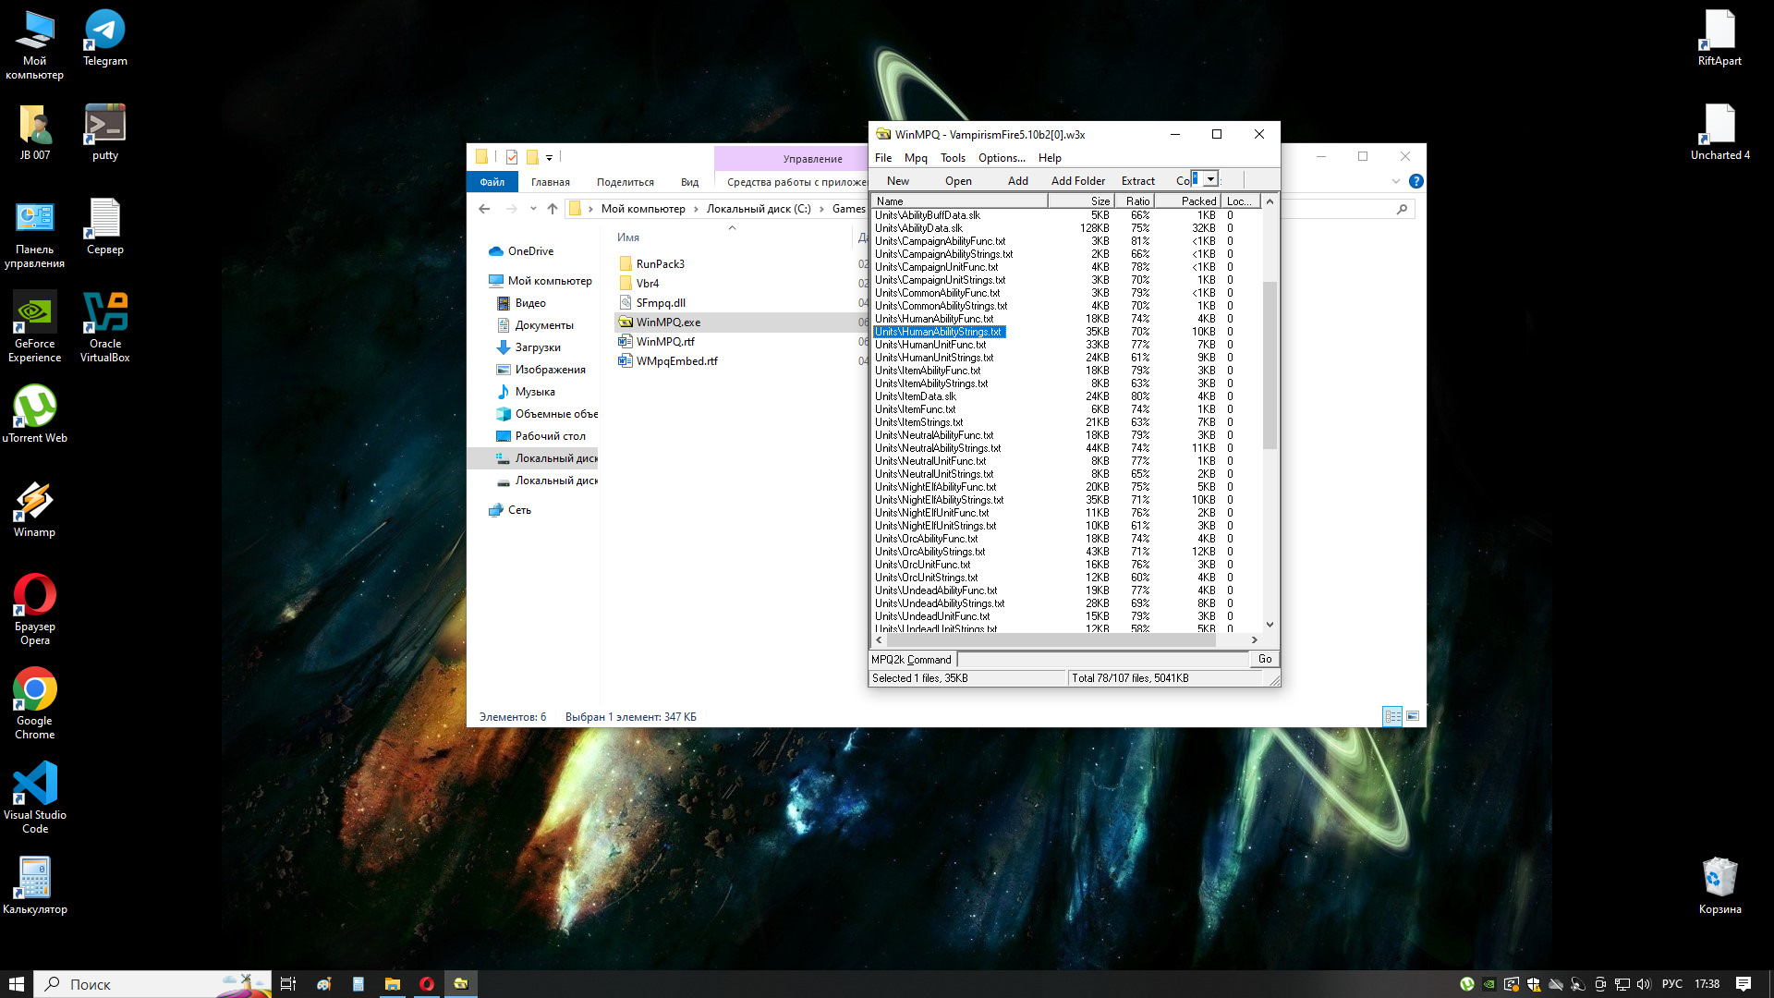The image size is (1774, 998).
Task: Click the Add Folder toolbar button
Action: (x=1077, y=181)
